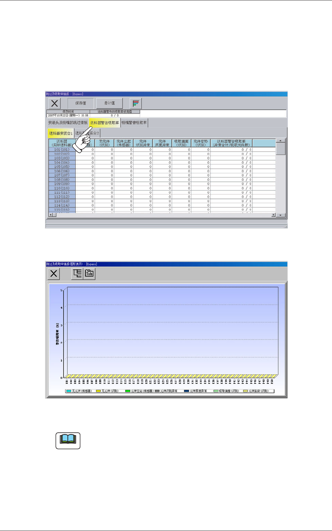Click the 吸取偏离(识别) column header
The width and height of the screenshot is (332, 531).
[182, 143]
